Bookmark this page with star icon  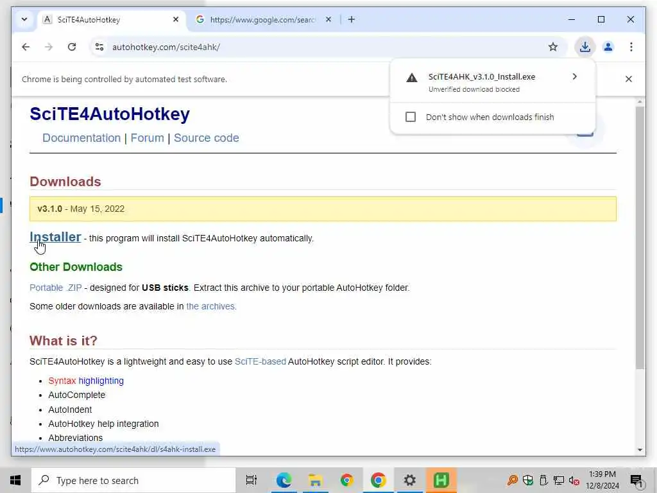pos(553,47)
